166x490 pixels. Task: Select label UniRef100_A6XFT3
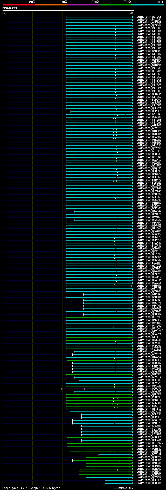(x=149, y=128)
